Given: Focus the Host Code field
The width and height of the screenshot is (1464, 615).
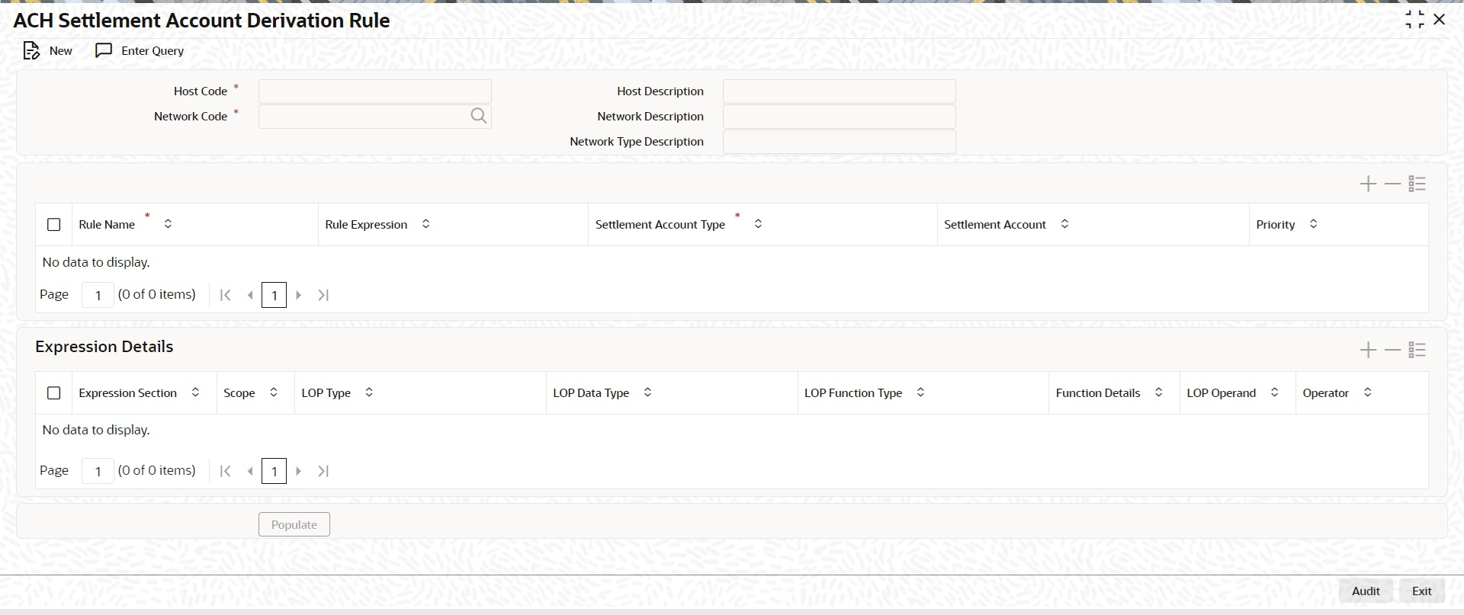Looking at the screenshot, I should pyautogui.click(x=375, y=91).
